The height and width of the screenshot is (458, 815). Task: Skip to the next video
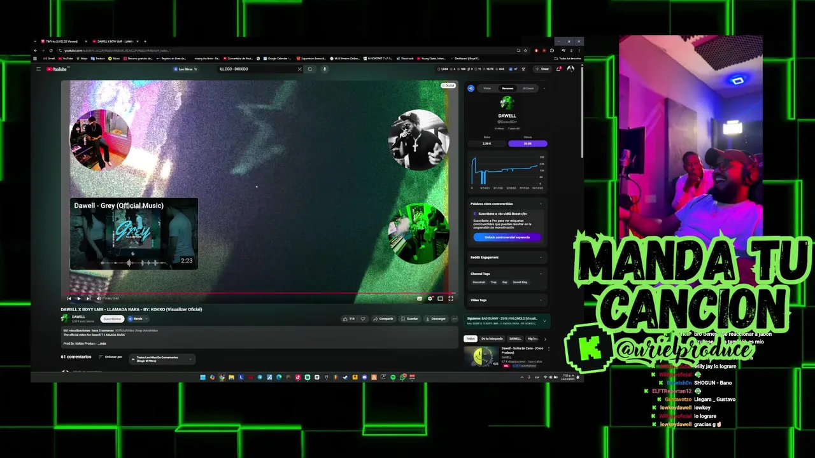89,298
